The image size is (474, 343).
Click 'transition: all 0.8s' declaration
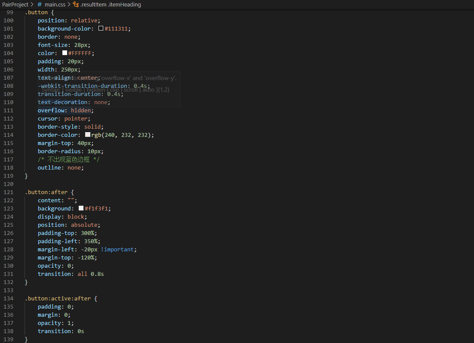click(71, 274)
